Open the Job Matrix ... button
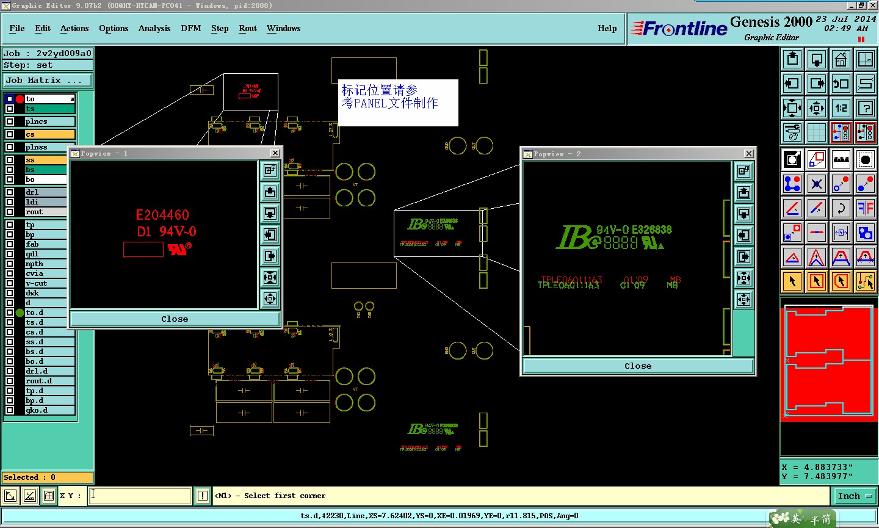The height and width of the screenshot is (528, 879). pos(48,80)
